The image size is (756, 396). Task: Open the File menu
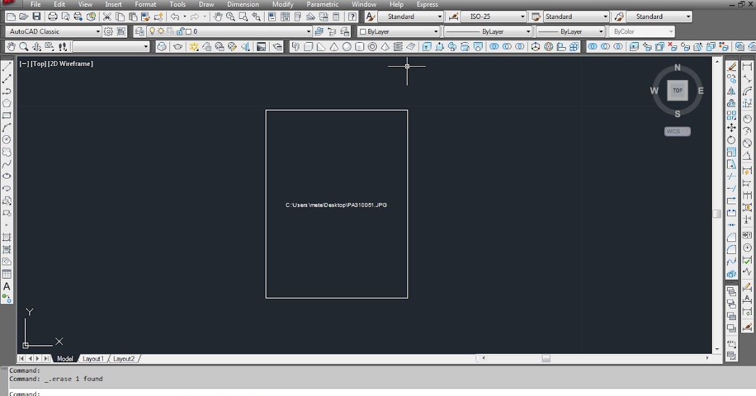(35, 4)
